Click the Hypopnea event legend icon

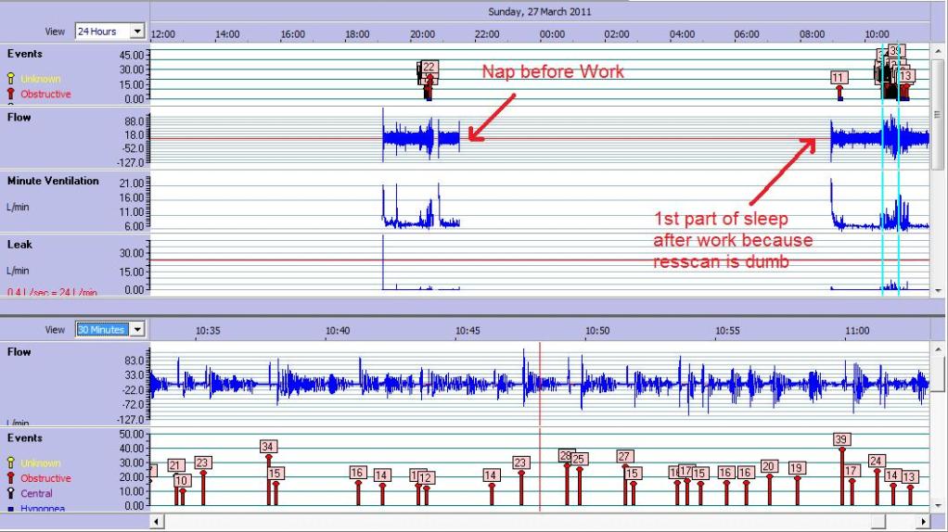click(11, 508)
